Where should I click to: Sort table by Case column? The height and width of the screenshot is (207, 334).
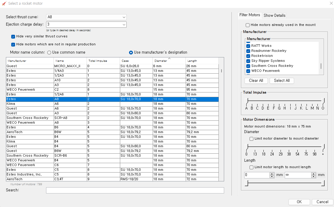[x=136, y=61]
